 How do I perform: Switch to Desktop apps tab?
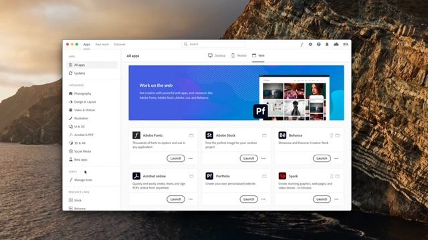[217, 55]
